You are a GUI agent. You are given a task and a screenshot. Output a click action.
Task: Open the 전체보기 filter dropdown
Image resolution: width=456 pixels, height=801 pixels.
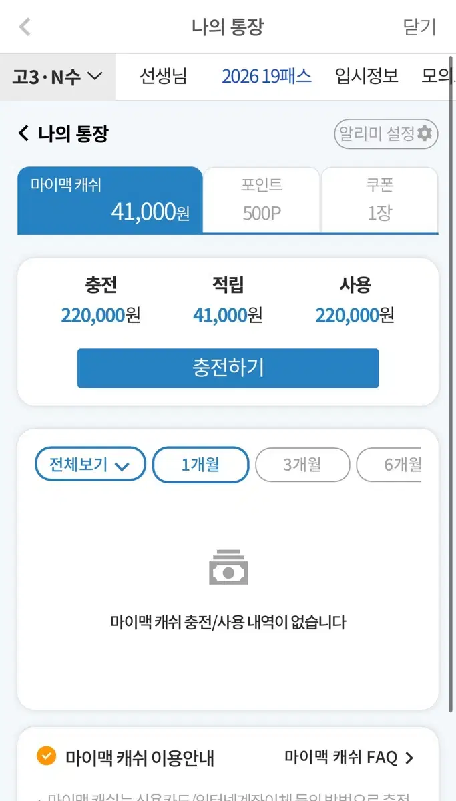[x=90, y=465]
